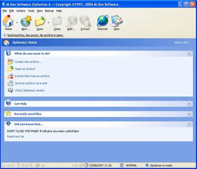Collapse the What do you want to do panel
Image resolution: width=197 pixels, height=169 pixels.
(189, 54)
